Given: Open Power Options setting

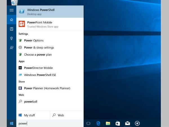Looking at the screenshot, I should coord(34,41).
